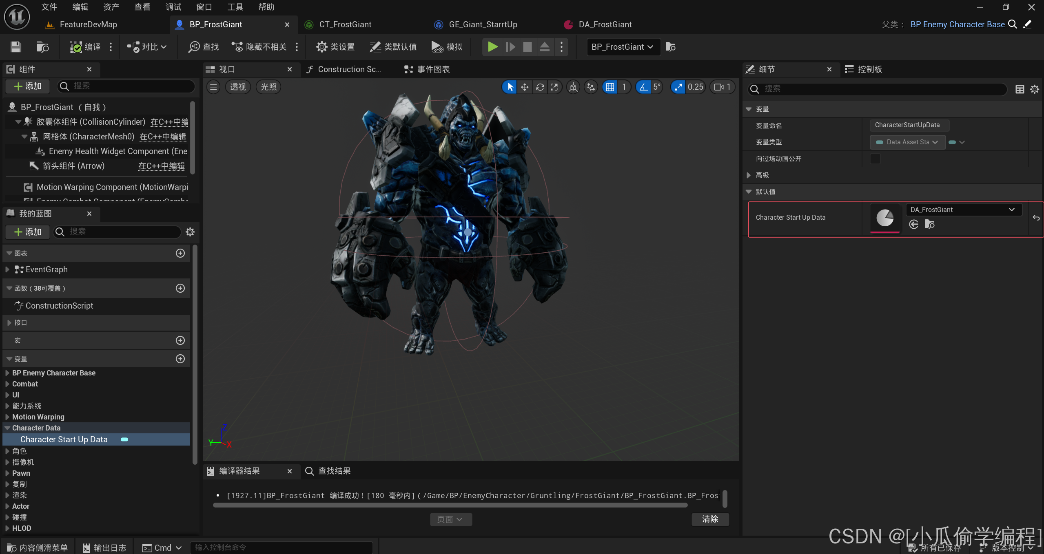Viewport: 1044px width, 554px height.
Task: Click Browse to asset in content browser icon
Action: pyautogui.click(x=42, y=47)
